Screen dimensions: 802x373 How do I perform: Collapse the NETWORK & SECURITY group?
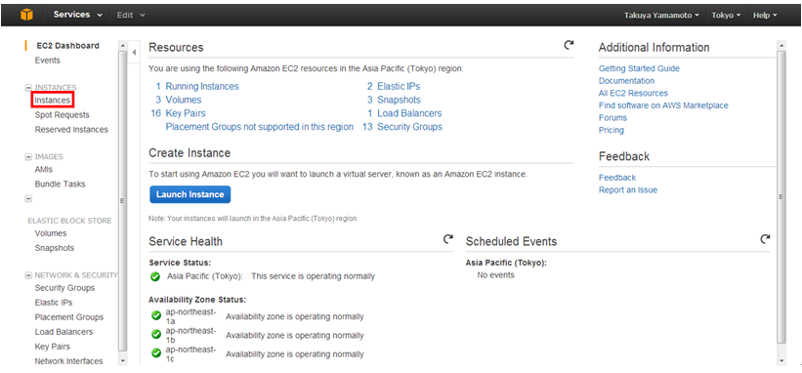[28, 275]
